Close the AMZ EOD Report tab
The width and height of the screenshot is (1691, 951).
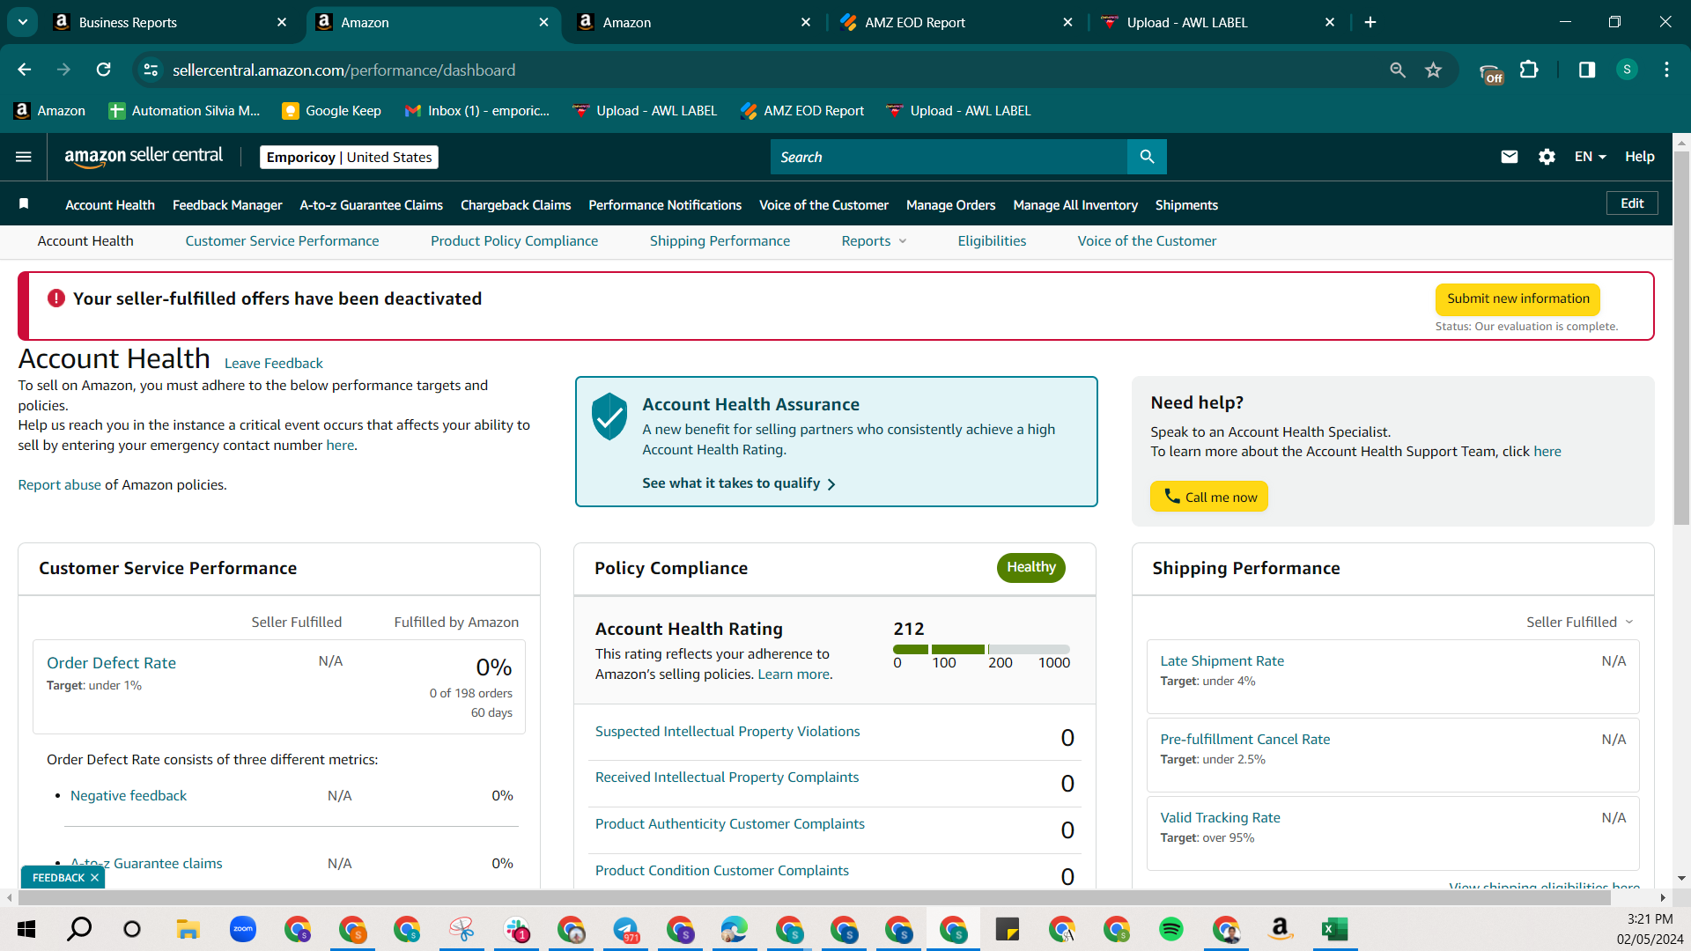tap(1067, 22)
